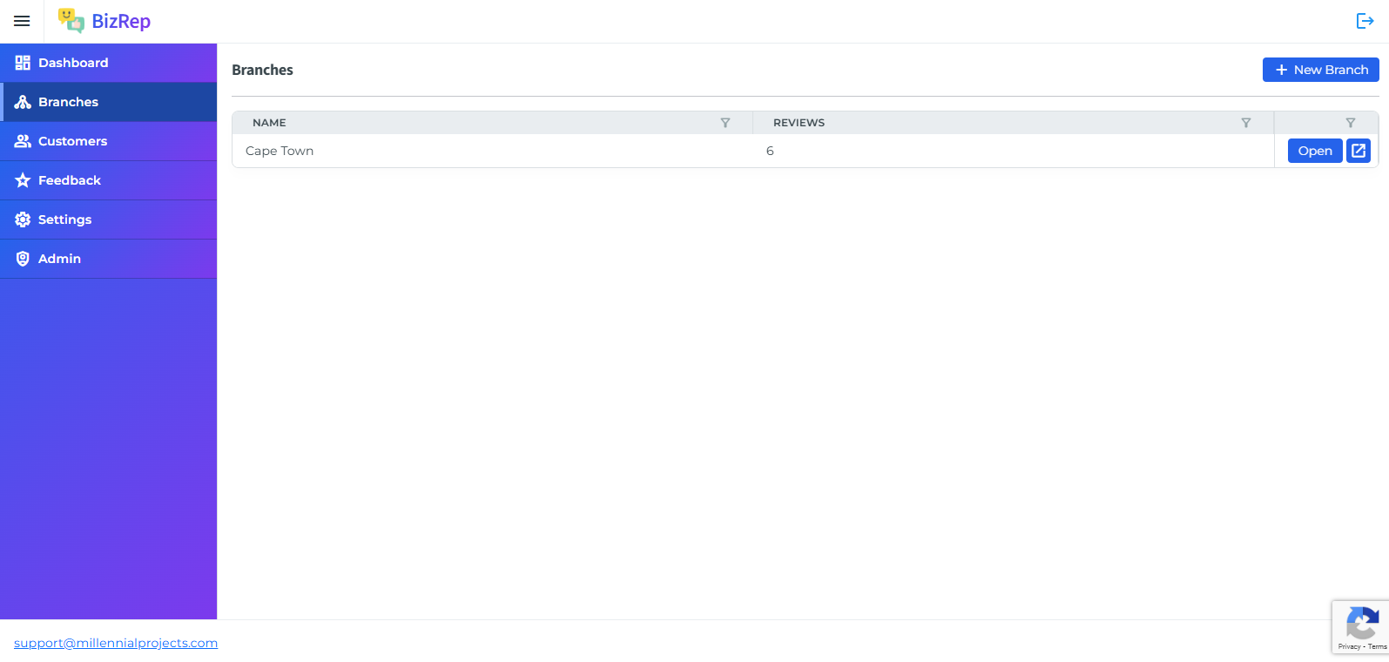Screen dimensions: 1389x662
Task: Email support@millennialprojects.com link
Action: tap(116, 643)
